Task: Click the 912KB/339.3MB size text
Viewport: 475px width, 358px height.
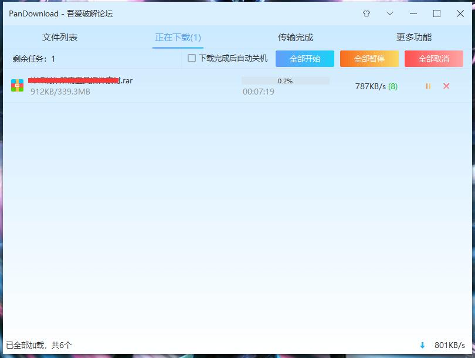Action: (60, 92)
